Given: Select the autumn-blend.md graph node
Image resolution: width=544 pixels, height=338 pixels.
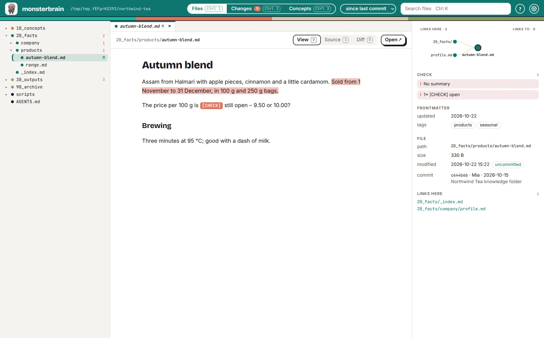Looking at the screenshot, I should click(478, 47).
